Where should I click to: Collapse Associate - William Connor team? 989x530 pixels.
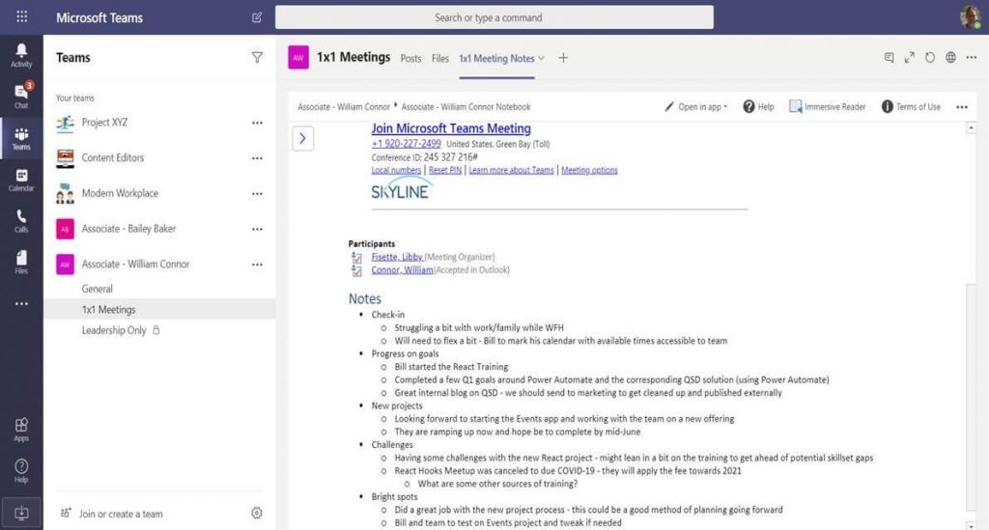pyautogui.click(x=135, y=265)
